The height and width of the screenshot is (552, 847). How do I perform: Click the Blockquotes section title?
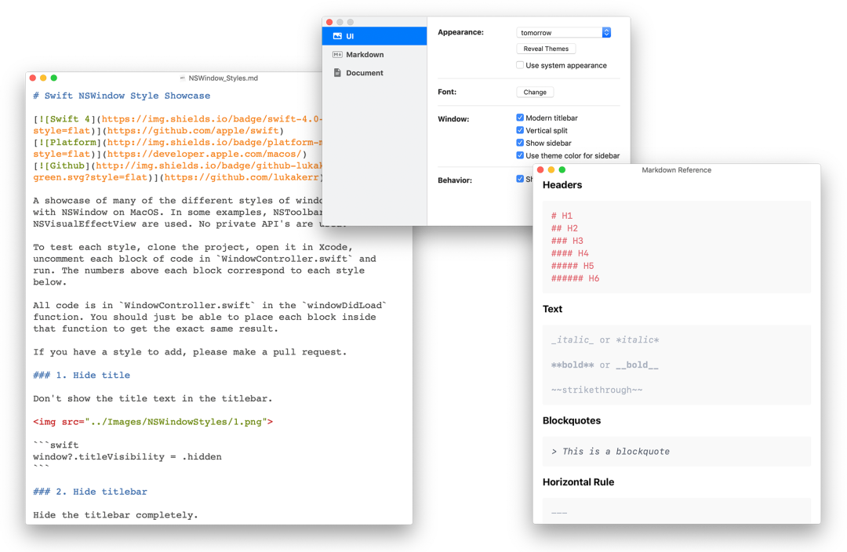(572, 421)
